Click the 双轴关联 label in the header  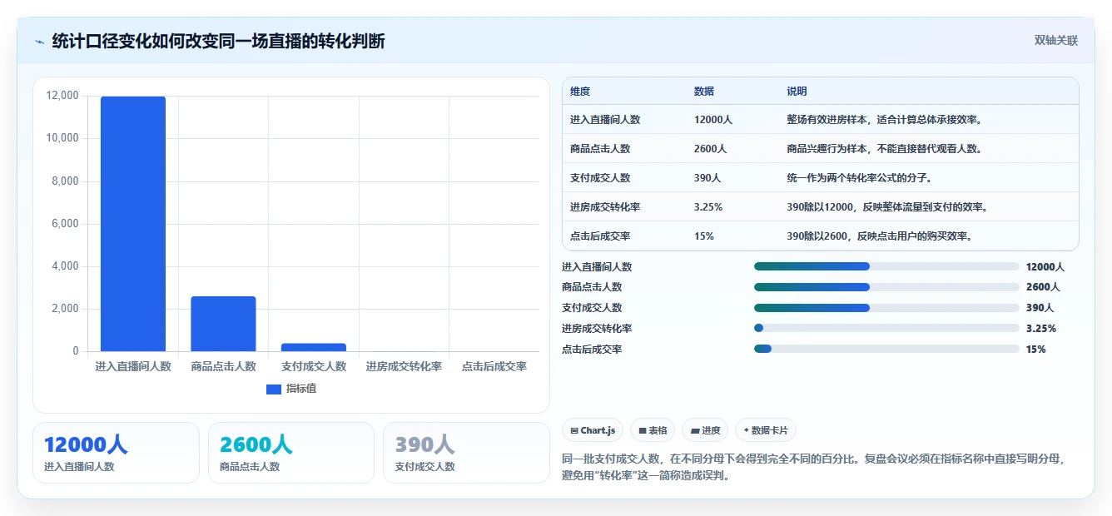tap(1056, 40)
